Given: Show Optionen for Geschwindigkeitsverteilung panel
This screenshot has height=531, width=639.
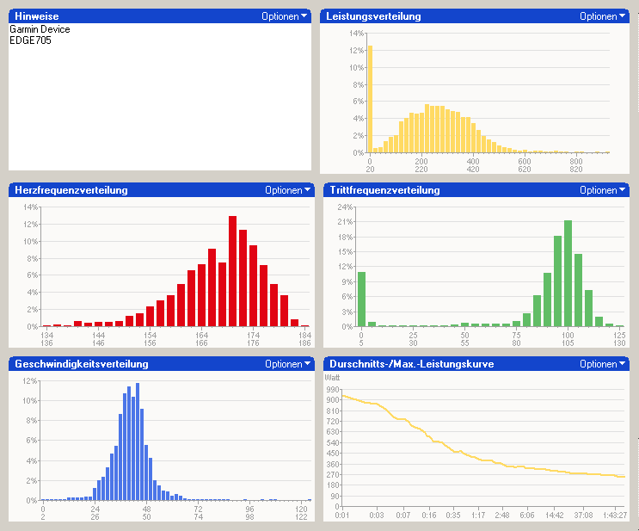Looking at the screenshot, I should click(x=286, y=364).
